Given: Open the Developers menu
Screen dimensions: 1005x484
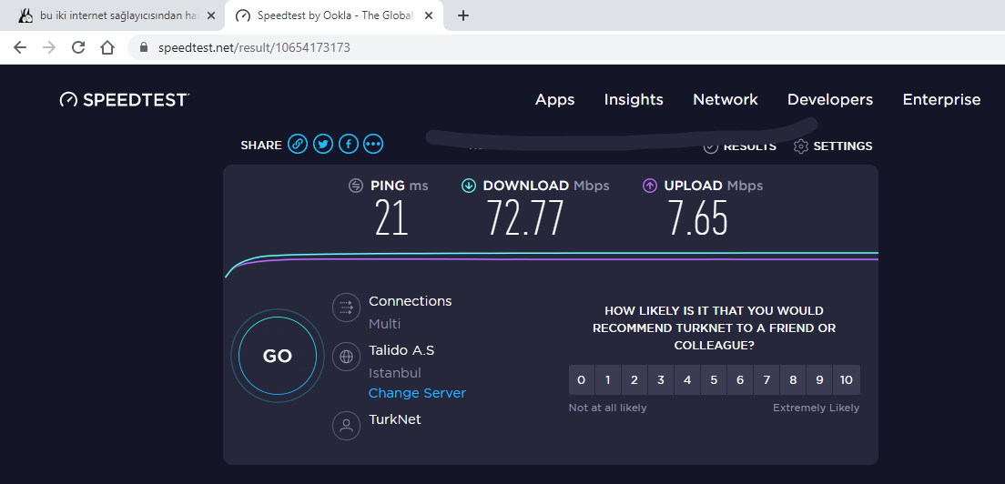Looking at the screenshot, I should coord(830,100).
